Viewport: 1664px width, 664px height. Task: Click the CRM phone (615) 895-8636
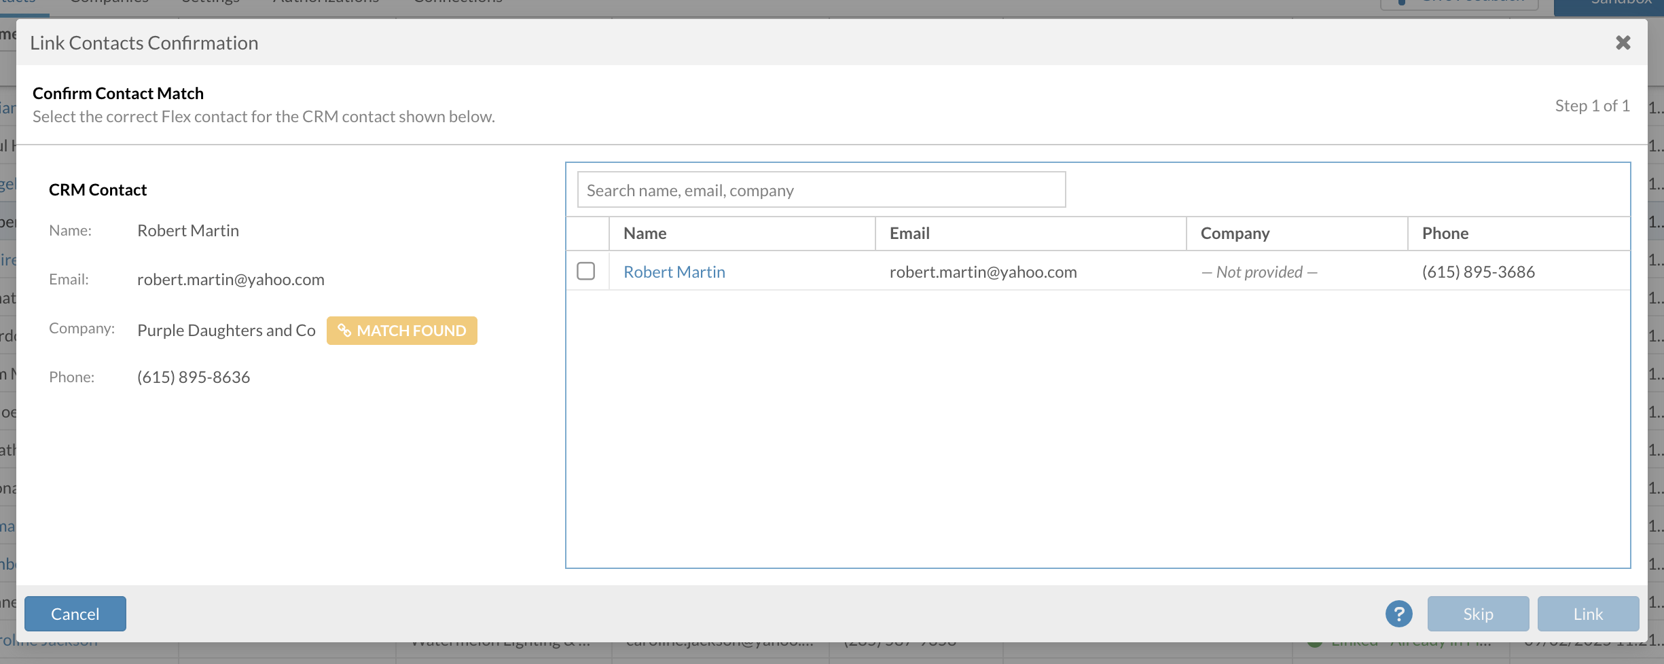pos(194,377)
